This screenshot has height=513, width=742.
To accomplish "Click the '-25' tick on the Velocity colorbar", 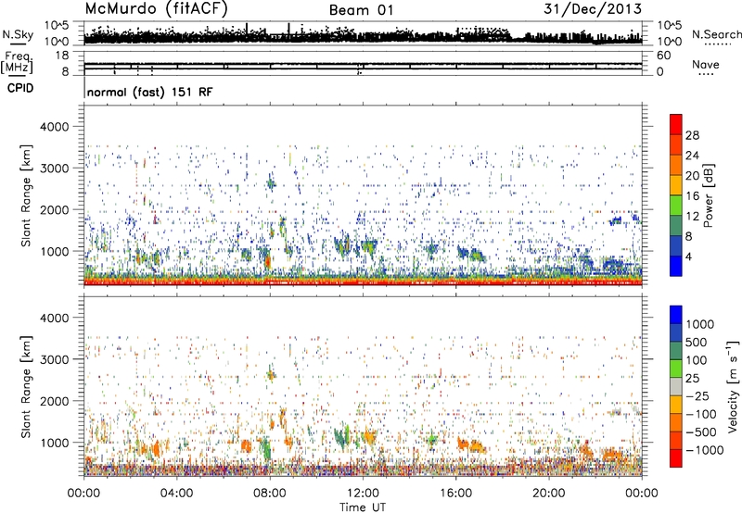I will (697, 396).
